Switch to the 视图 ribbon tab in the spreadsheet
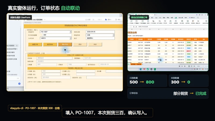Screen dimensions: 215x121 [x=172, y=18]
